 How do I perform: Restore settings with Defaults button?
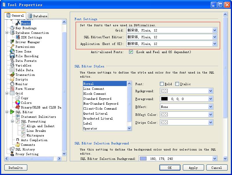16,168
